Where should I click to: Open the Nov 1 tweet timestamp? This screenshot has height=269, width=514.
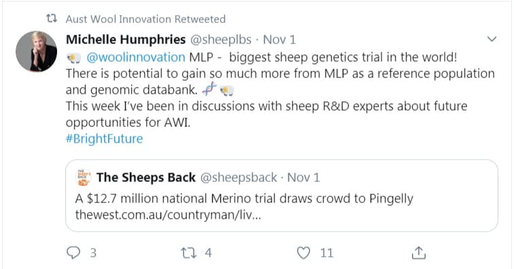click(x=279, y=39)
